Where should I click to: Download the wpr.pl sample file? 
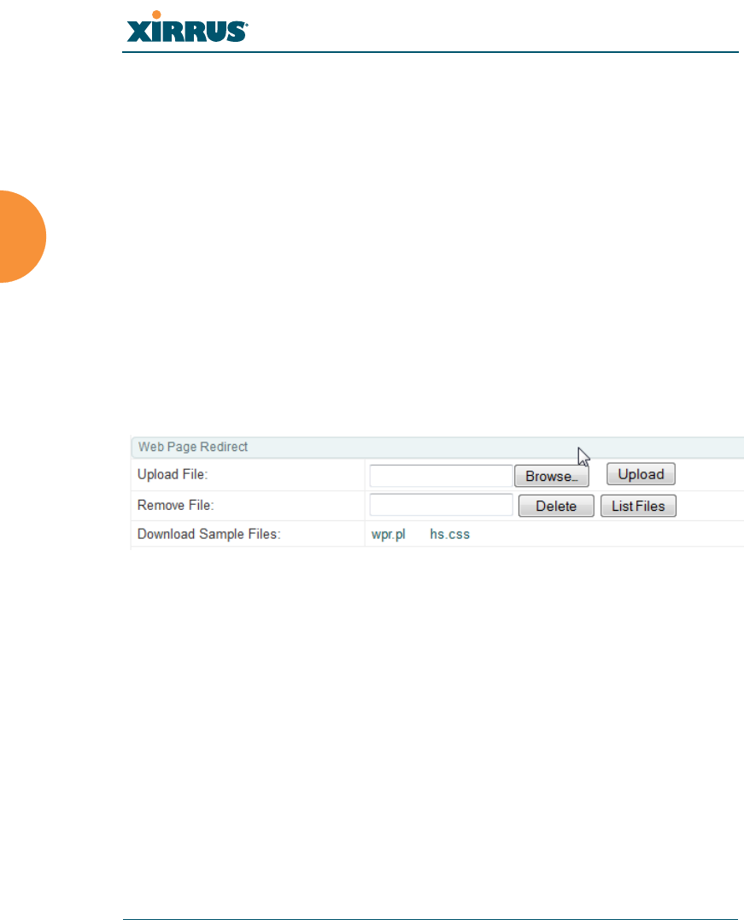pos(389,535)
